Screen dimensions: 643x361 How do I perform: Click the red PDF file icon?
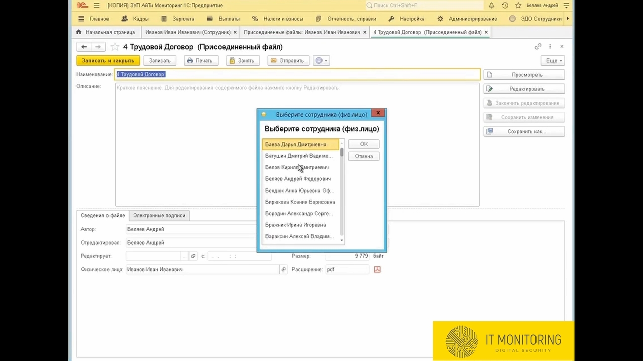(377, 269)
